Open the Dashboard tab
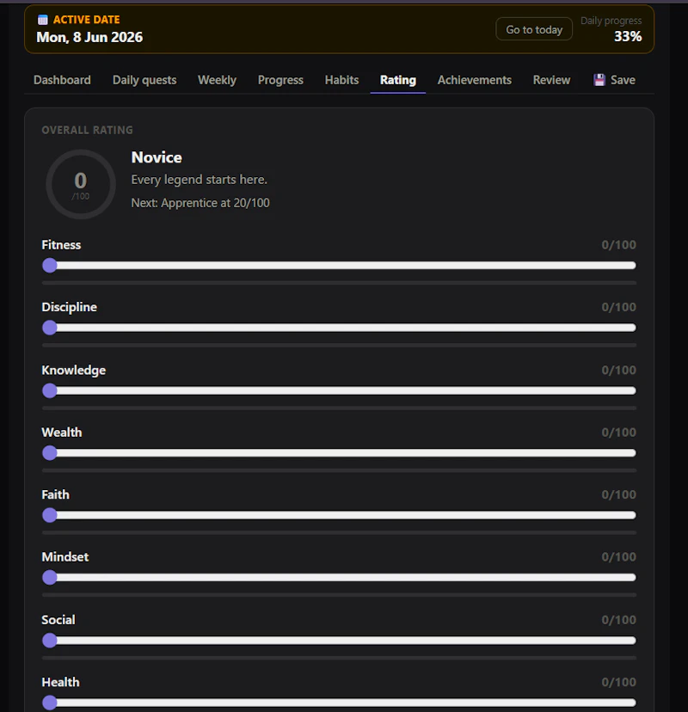The height and width of the screenshot is (712, 688). tap(62, 80)
